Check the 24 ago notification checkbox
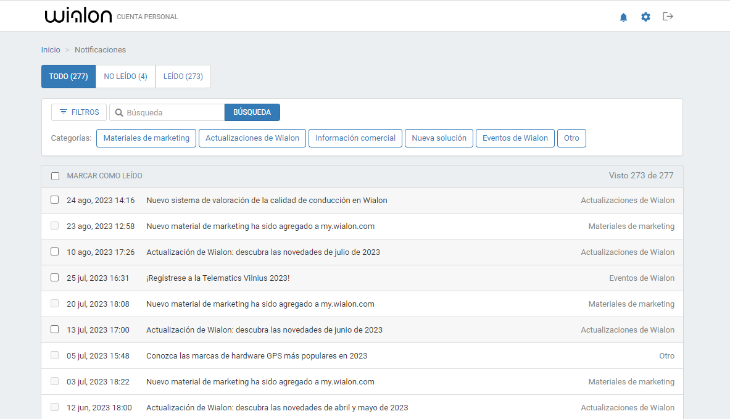 click(55, 200)
